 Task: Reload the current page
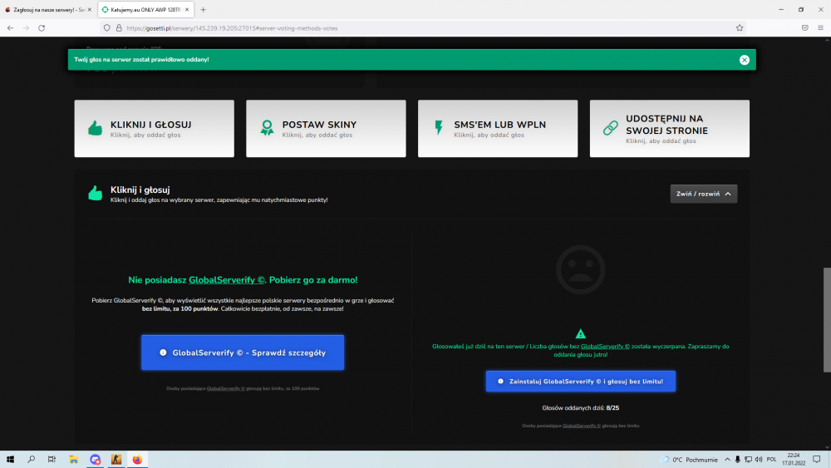click(x=42, y=28)
